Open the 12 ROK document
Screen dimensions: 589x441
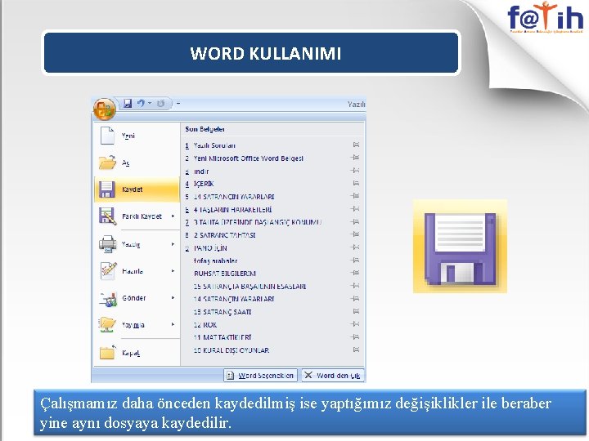205,325
